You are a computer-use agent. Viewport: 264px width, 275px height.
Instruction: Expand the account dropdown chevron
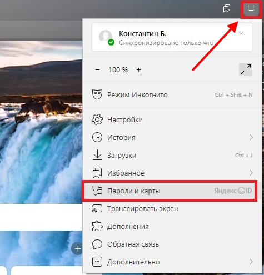click(241, 33)
